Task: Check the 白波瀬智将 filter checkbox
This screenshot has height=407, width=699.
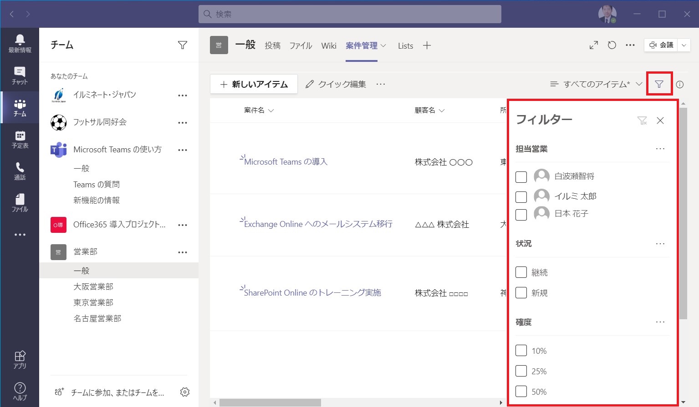Action: (521, 177)
